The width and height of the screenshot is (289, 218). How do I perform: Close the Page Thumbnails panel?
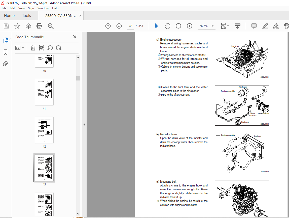tap(75, 37)
